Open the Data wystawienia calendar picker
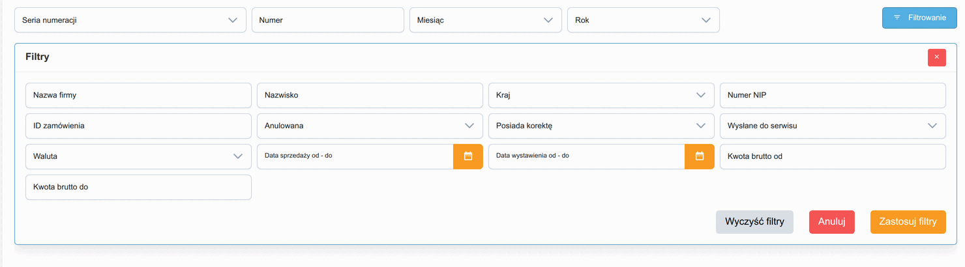The height and width of the screenshot is (267, 965). (700, 156)
